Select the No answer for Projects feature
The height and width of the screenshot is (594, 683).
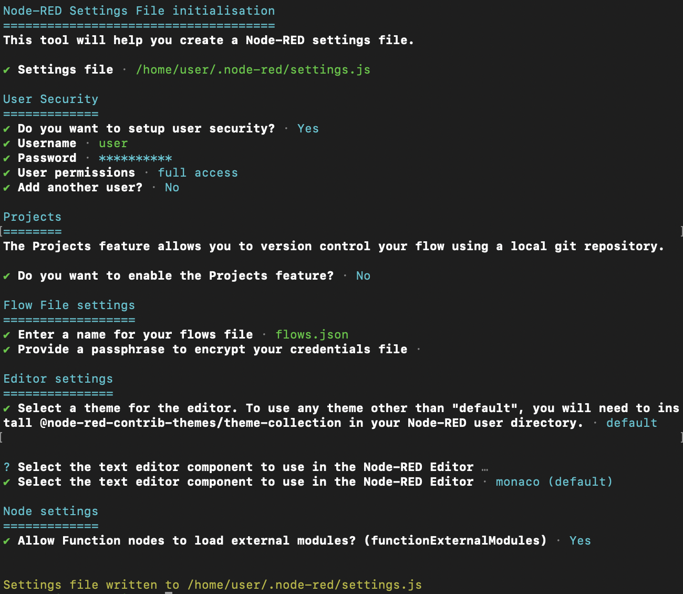pos(363,276)
